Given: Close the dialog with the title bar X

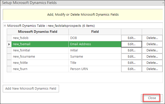Looking at the screenshot, I should pos(163,3).
